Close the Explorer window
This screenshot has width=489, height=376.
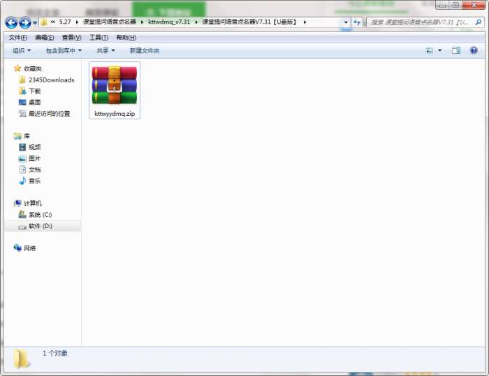click(x=474, y=5)
